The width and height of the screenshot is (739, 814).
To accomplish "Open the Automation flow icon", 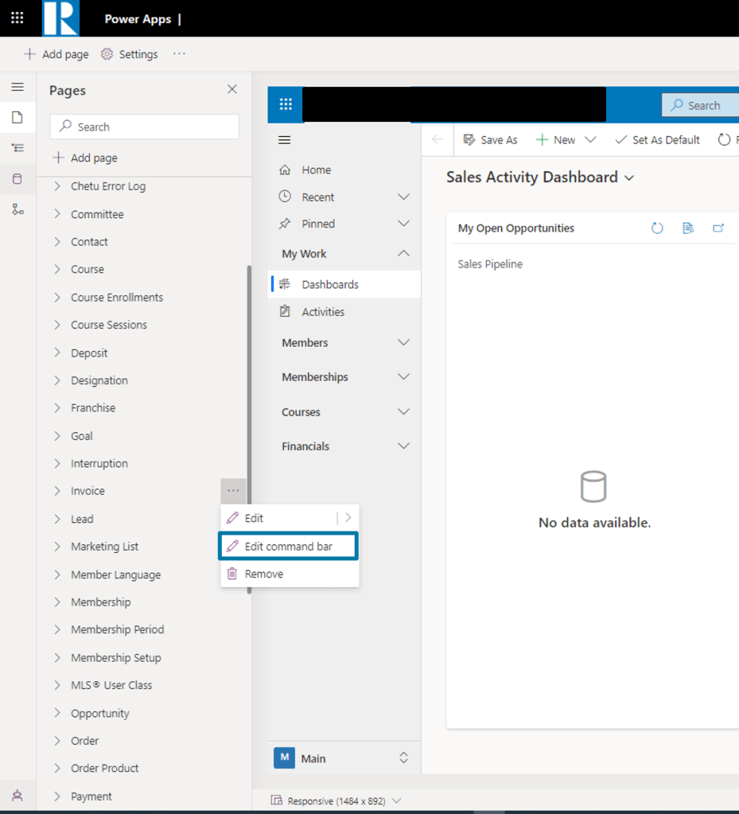I will click(18, 209).
